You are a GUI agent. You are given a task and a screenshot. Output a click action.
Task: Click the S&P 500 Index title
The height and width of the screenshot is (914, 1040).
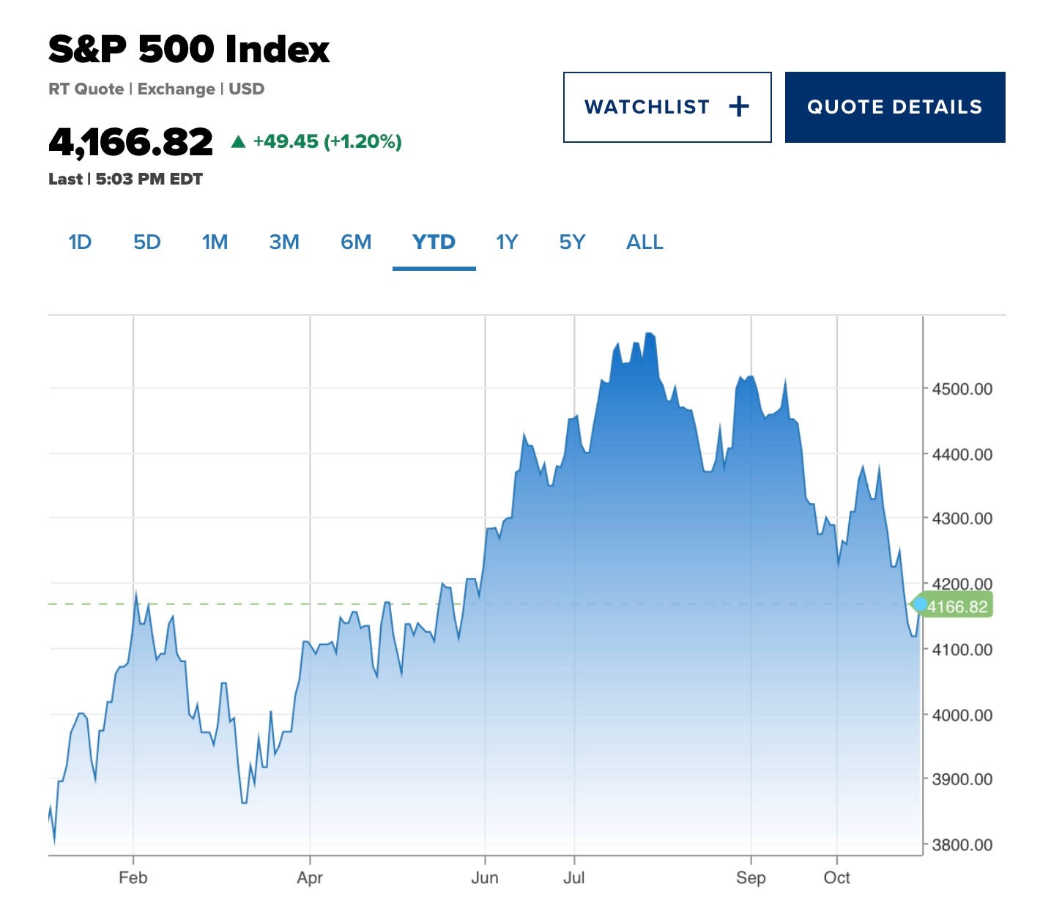coord(189,50)
